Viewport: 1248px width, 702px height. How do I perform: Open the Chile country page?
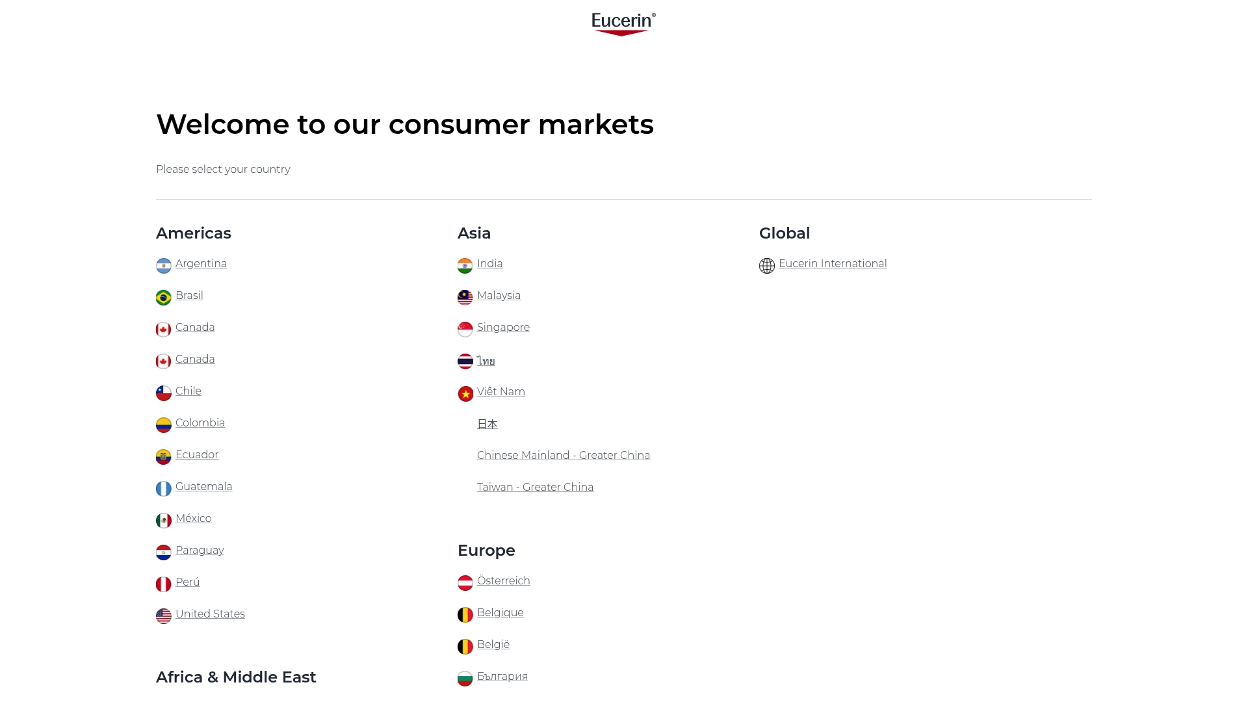[188, 391]
